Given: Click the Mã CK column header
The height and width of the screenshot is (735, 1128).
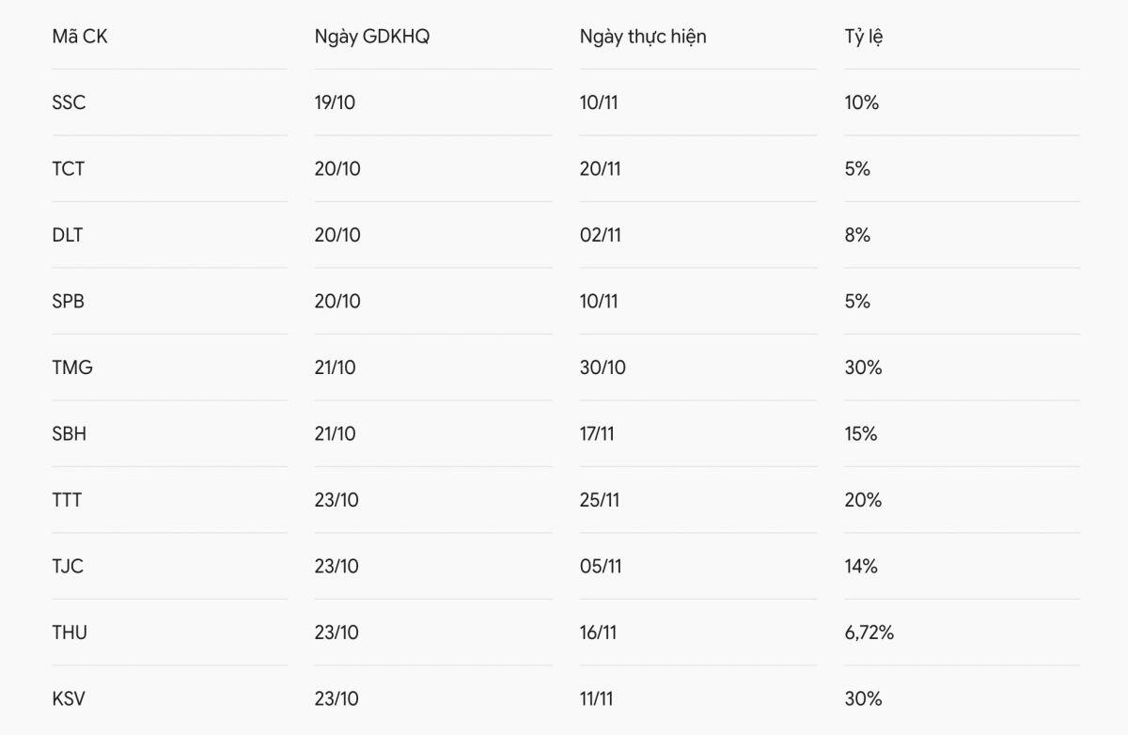Looking at the screenshot, I should pos(80,37).
